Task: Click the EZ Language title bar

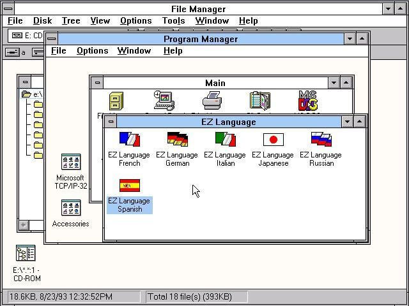Action: coord(229,122)
